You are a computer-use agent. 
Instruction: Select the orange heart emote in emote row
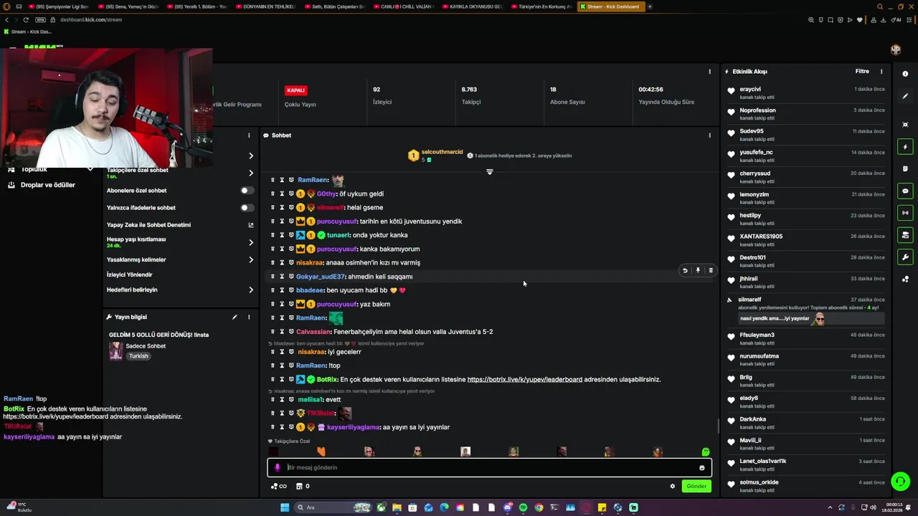pyautogui.click(x=321, y=451)
